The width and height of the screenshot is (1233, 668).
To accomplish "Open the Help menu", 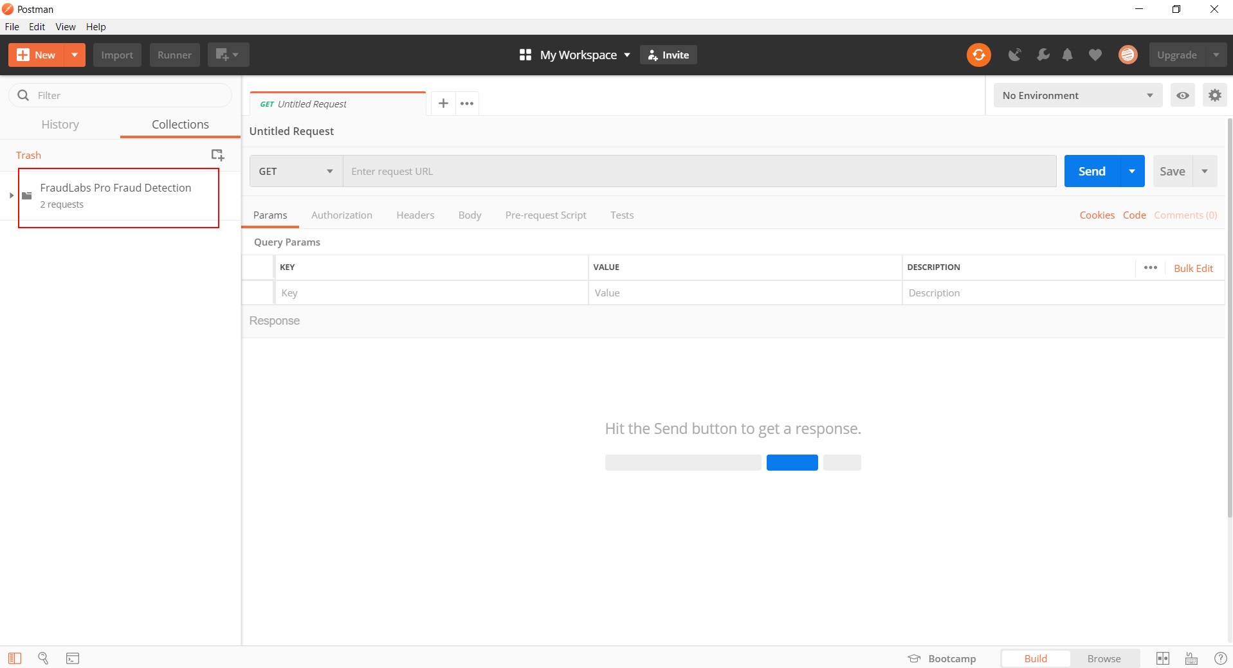I will tap(96, 26).
